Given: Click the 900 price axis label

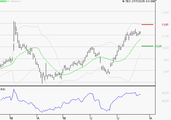Looking at the screenshot, I should pos(166,60).
